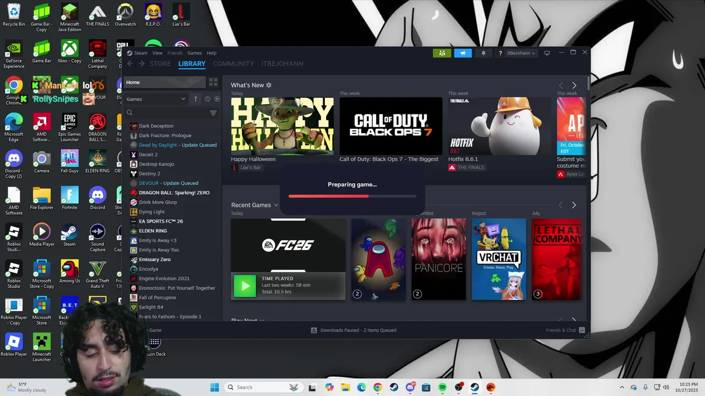This screenshot has width=705, height=396.
Task: Open Spotify from the taskbar
Action: point(442,387)
